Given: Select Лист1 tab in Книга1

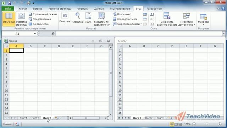Looking at the screenshot, I should pyautogui.click(x=23, y=118).
